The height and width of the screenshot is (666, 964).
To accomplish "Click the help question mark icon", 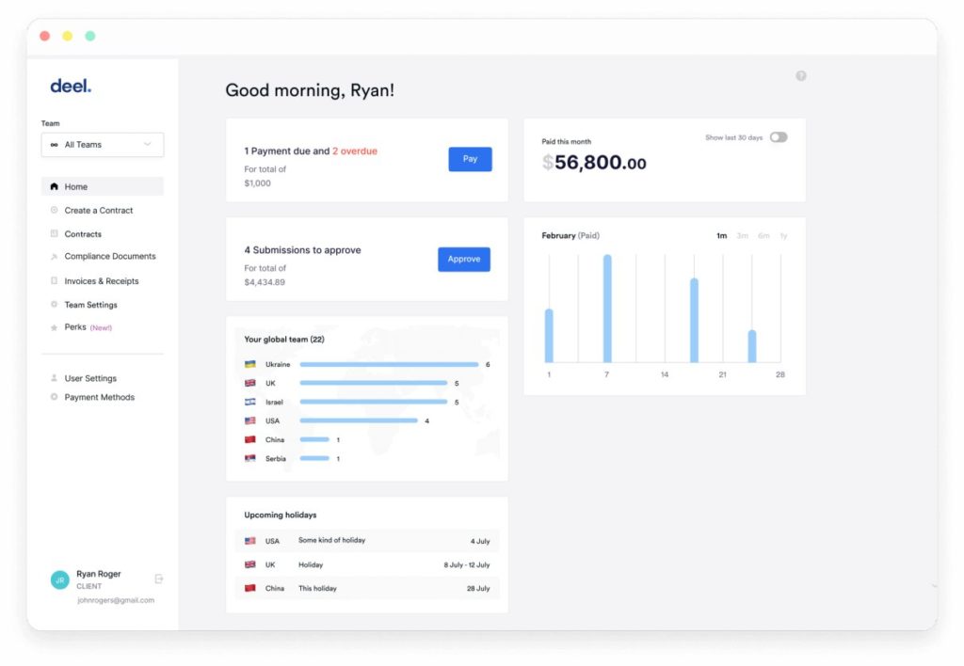I will pyautogui.click(x=801, y=74).
